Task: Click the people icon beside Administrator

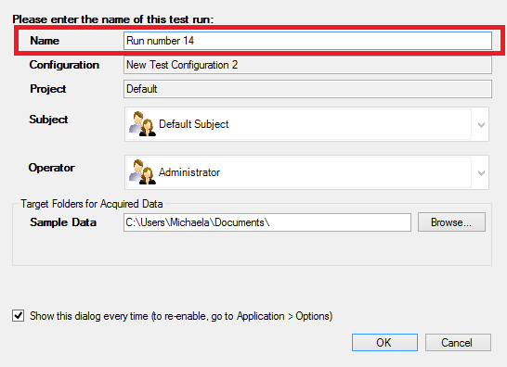Action: tap(142, 171)
